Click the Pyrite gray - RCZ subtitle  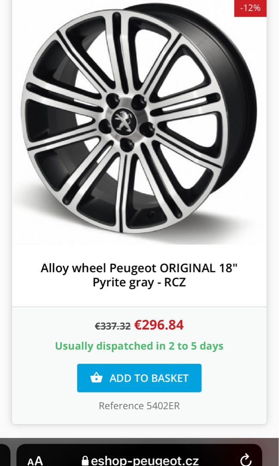tap(139, 284)
